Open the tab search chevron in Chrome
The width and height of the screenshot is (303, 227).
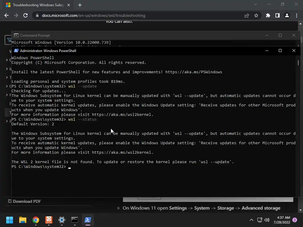click(255, 4)
